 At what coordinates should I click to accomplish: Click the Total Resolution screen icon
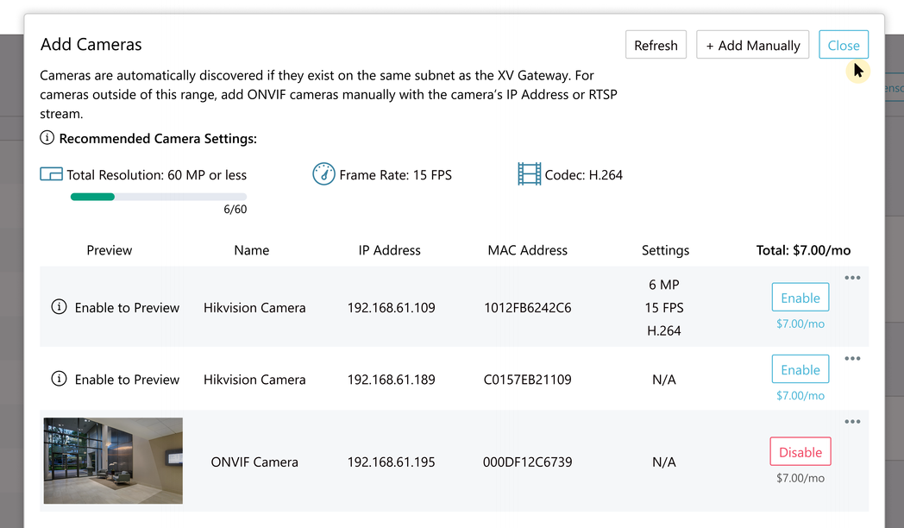pyautogui.click(x=51, y=174)
